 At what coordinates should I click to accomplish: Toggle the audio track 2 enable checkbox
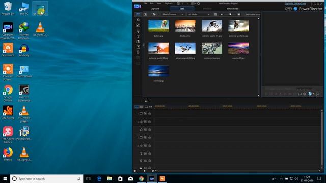pos(145,146)
